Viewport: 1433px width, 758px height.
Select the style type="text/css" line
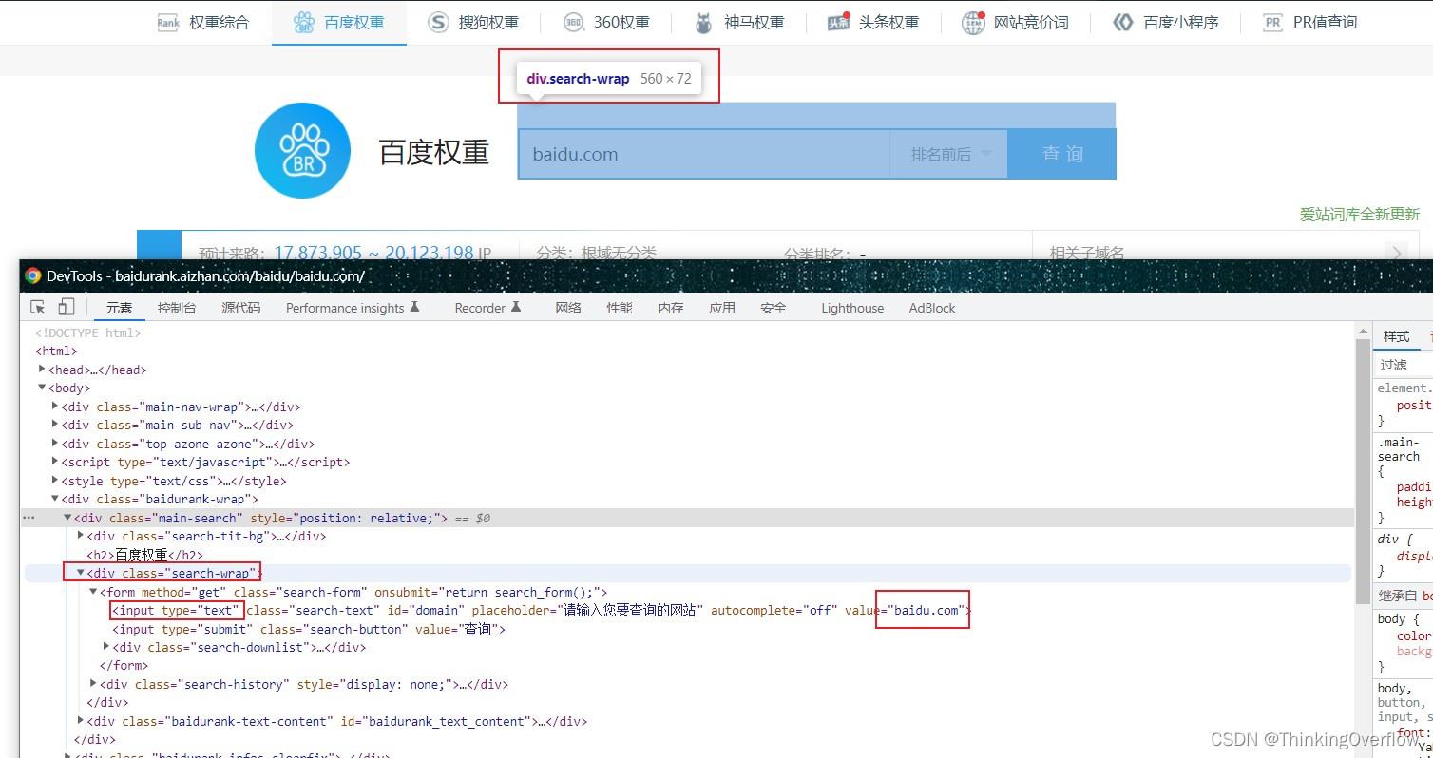tap(174, 481)
